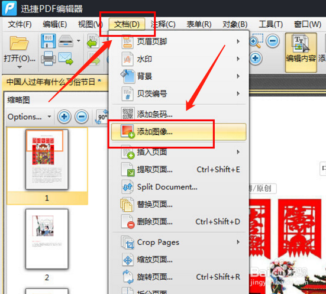Click the marquee zoom magnifier icon
This screenshot has width=326, height=294.
click(x=256, y=41)
